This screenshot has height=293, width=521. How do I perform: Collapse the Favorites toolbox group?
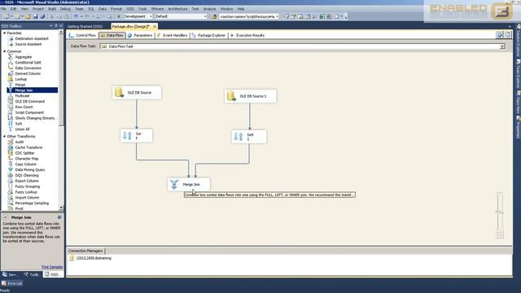click(4, 33)
